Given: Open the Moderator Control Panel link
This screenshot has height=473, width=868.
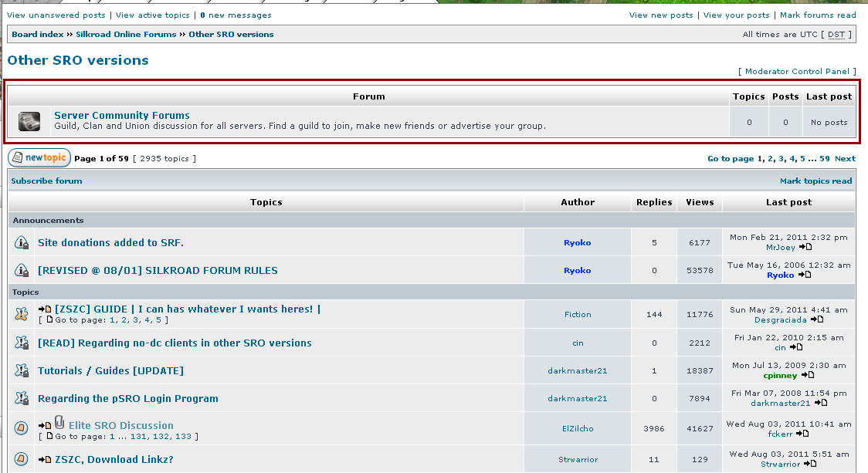Looking at the screenshot, I should pyautogui.click(x=797, y=72).
